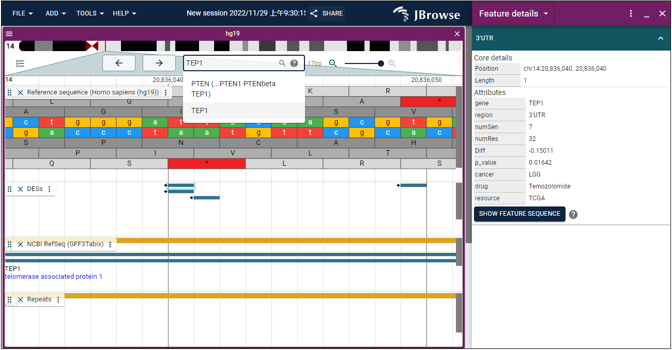672x350 pixels.
Task: Click the session name title text
Action: (246, 13)
